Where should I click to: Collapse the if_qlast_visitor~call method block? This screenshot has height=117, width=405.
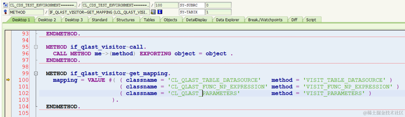tap(36, 47)
